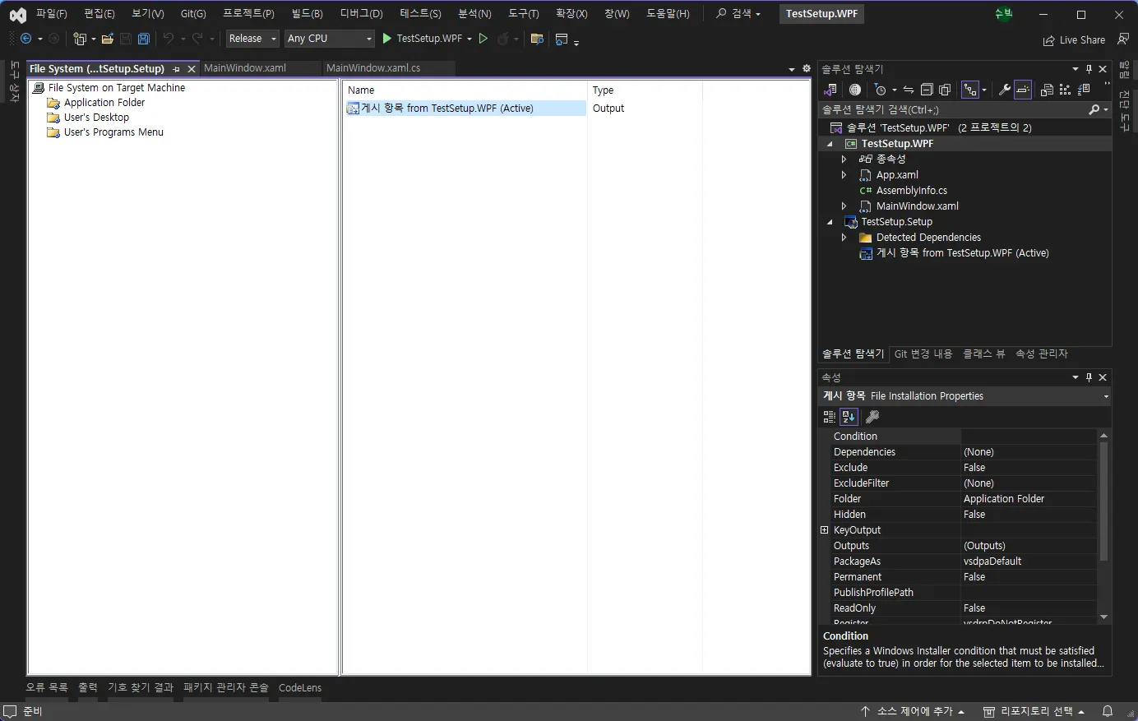Screen dimensions: 1138x721
Task: Open the Git(G) menu
Action: click(x=193, y=14)
